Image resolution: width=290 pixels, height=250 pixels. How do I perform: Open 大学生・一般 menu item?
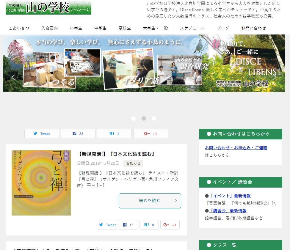[156, 28]
